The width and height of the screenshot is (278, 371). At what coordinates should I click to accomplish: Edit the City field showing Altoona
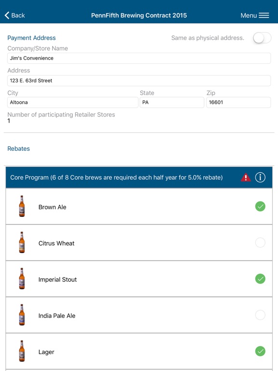tap(73, 102)
